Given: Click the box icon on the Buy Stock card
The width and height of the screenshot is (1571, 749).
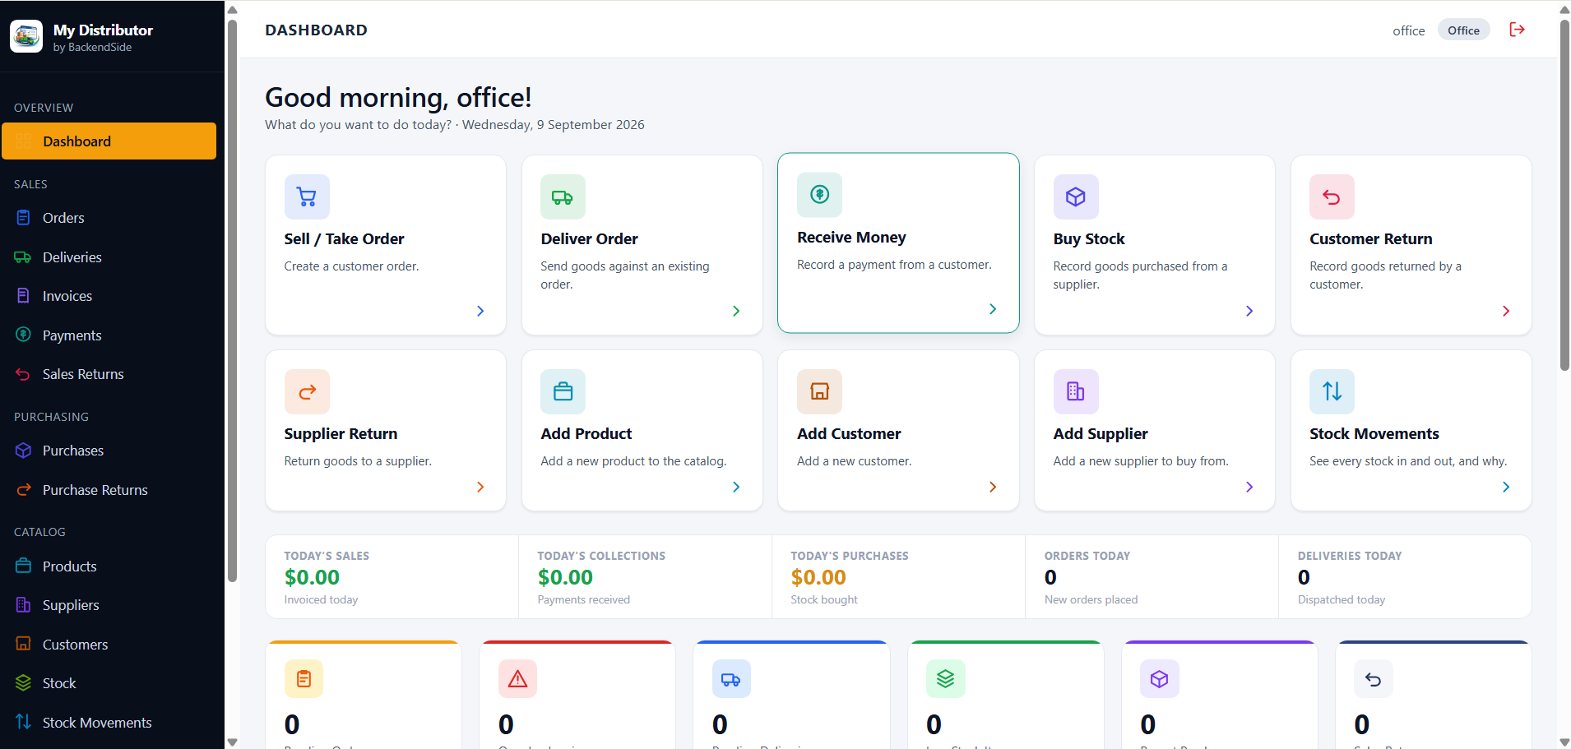Looking at the screenshot, I should pyautogui.click(x=1076, y=196).
